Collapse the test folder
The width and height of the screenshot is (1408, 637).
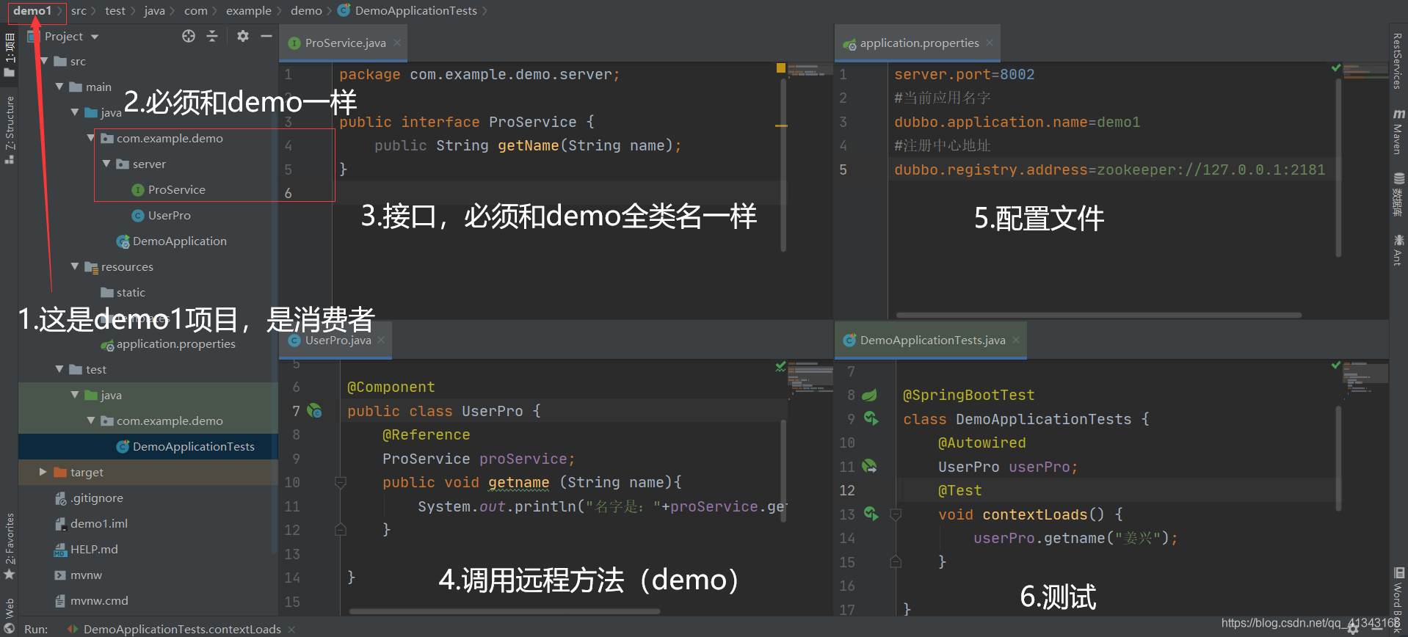point(59,369)
